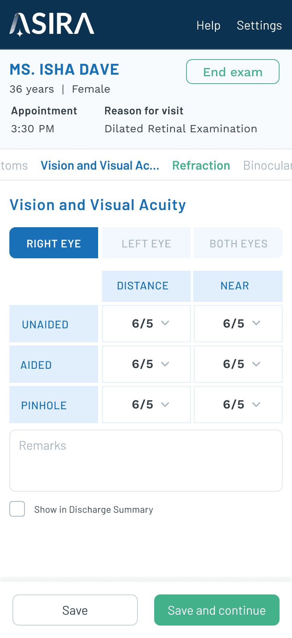The height and width of the screenshot is (638, 292).
Task: Go to the Binocular tab
Action: (x=267, y=165)
